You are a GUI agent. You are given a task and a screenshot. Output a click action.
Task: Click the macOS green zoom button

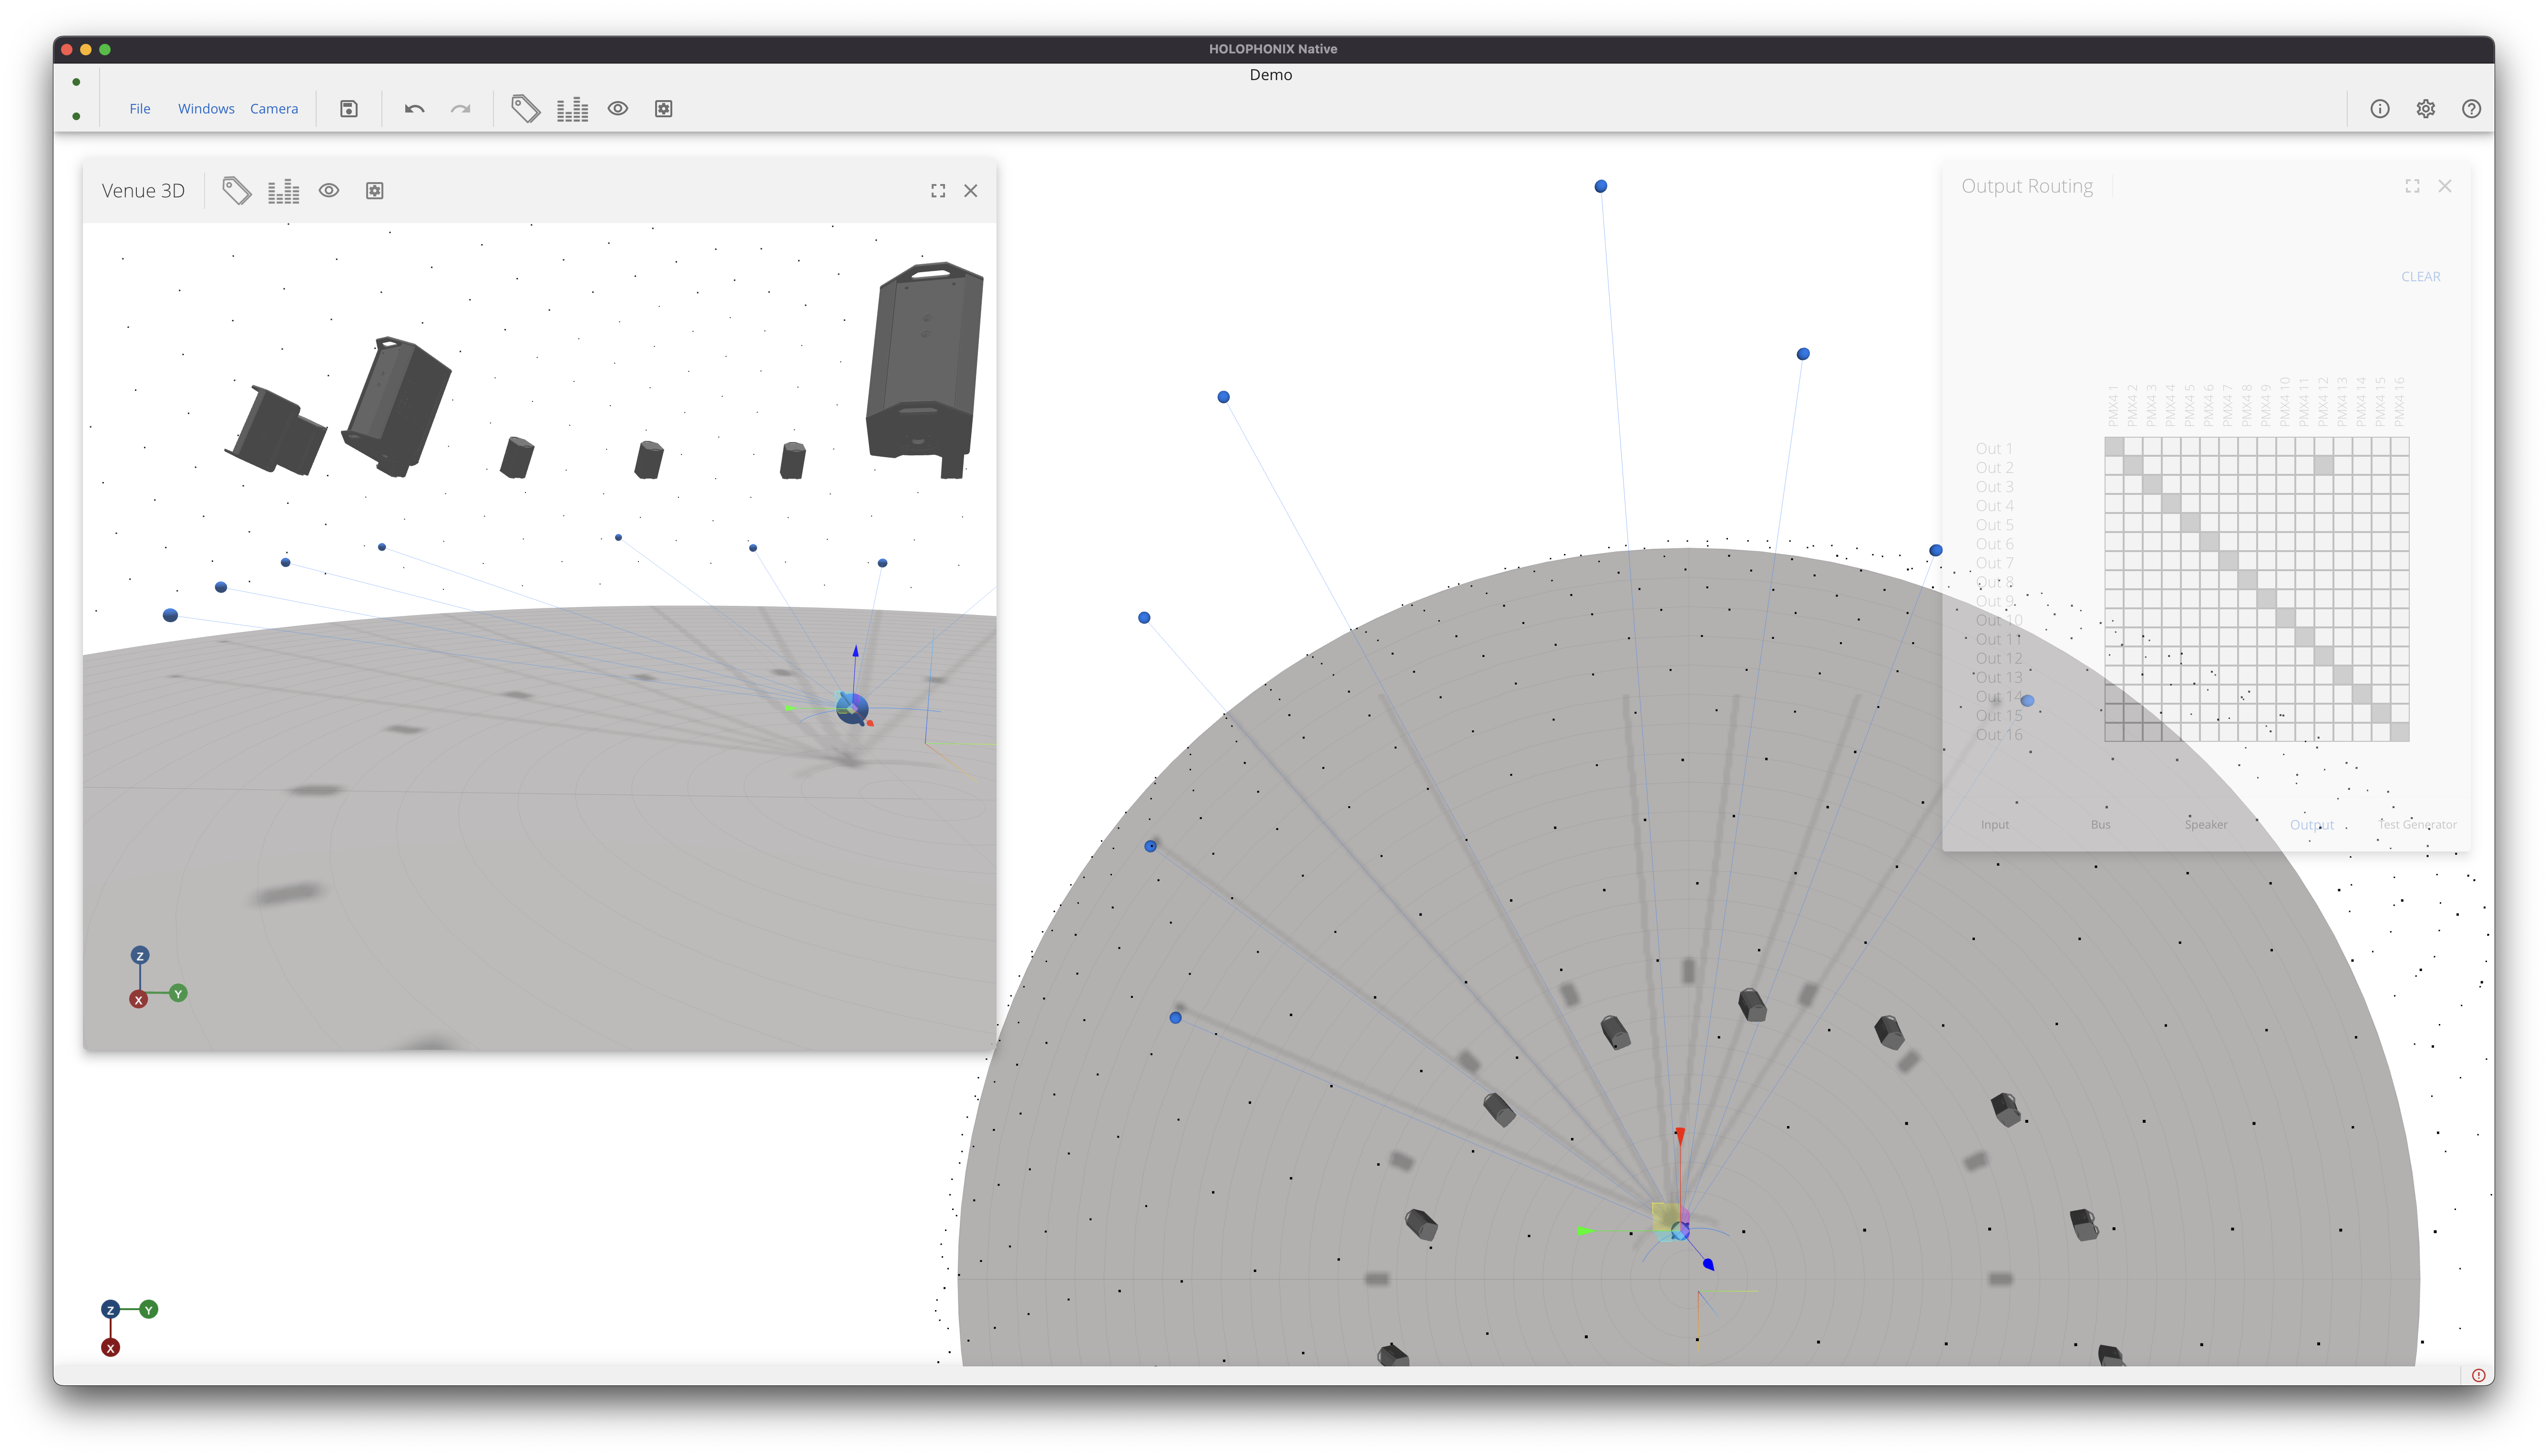105,49
